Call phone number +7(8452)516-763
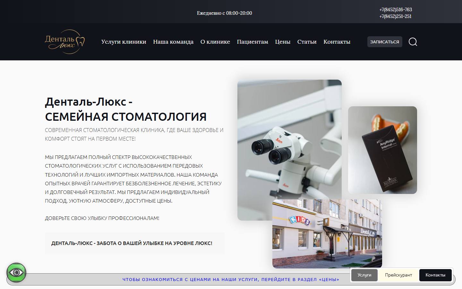The height and width of the screenshot is (289, 462). coord(396,10)
